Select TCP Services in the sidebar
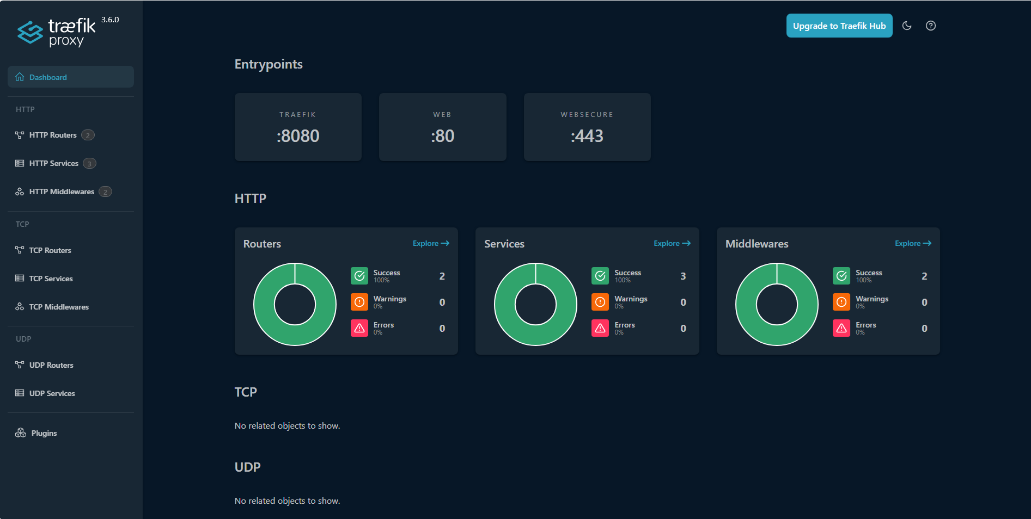Viewport: 1031px width, 519px height. [x=51, y=279]
